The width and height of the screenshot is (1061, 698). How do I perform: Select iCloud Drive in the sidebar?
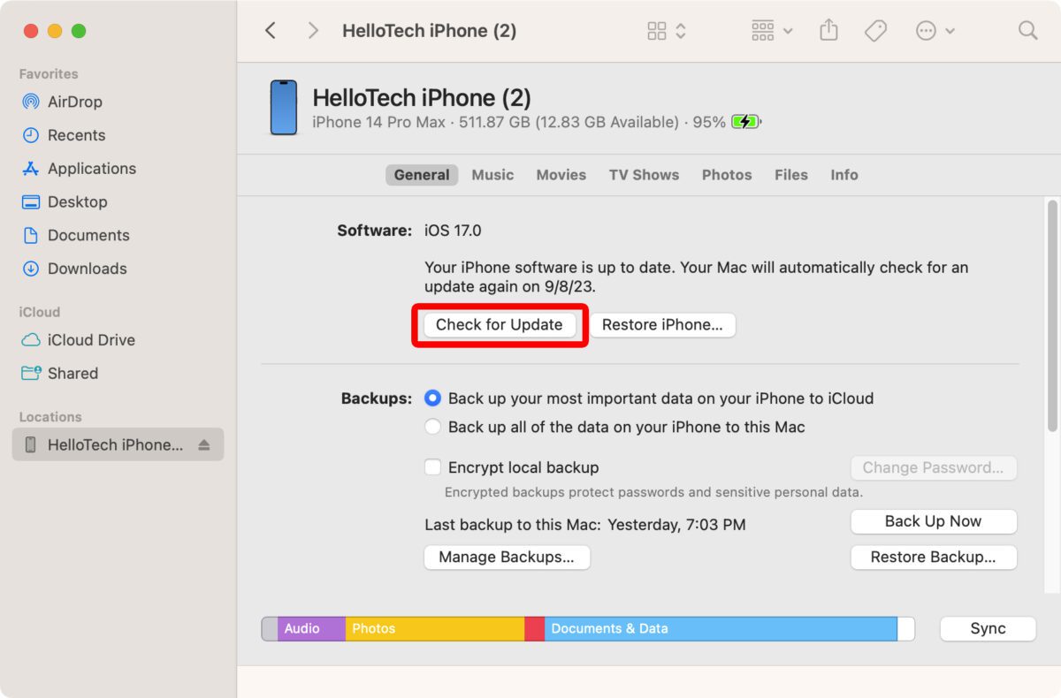point(88,340)
